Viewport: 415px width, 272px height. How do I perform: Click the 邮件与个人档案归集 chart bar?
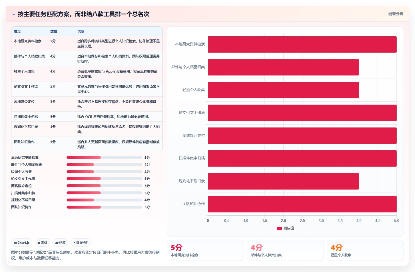[283, 67]
